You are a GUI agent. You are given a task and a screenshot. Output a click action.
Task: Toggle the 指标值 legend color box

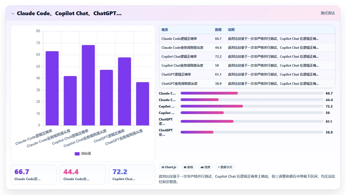tap(77, 154)
